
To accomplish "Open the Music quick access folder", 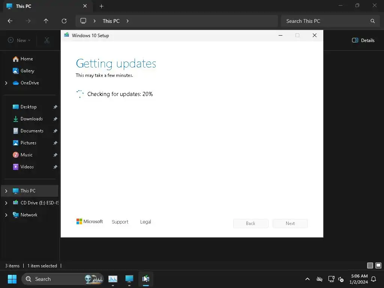I will (27, 155).
